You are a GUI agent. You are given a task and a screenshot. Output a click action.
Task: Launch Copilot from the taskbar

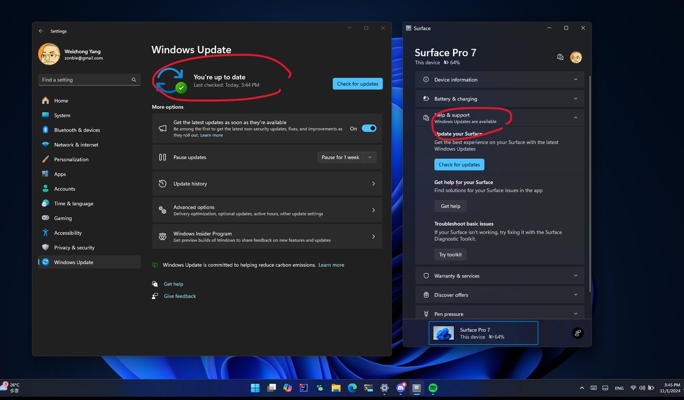click(x=288, y=388)
